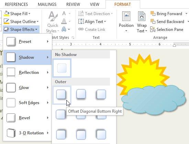This screenshot has width=189, height=144.
Task: Open the FORMAT tab
Action: pos(123,4)
